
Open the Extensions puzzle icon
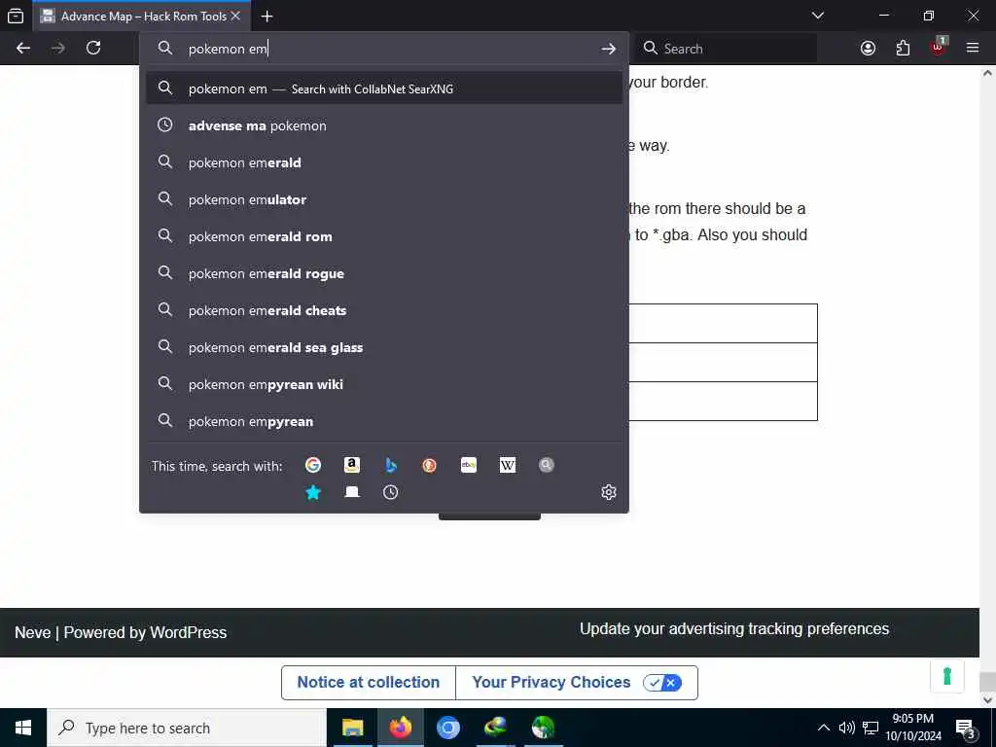pos(903,49)
